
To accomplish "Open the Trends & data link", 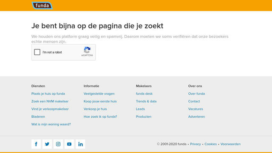I will tap(146, 101).
